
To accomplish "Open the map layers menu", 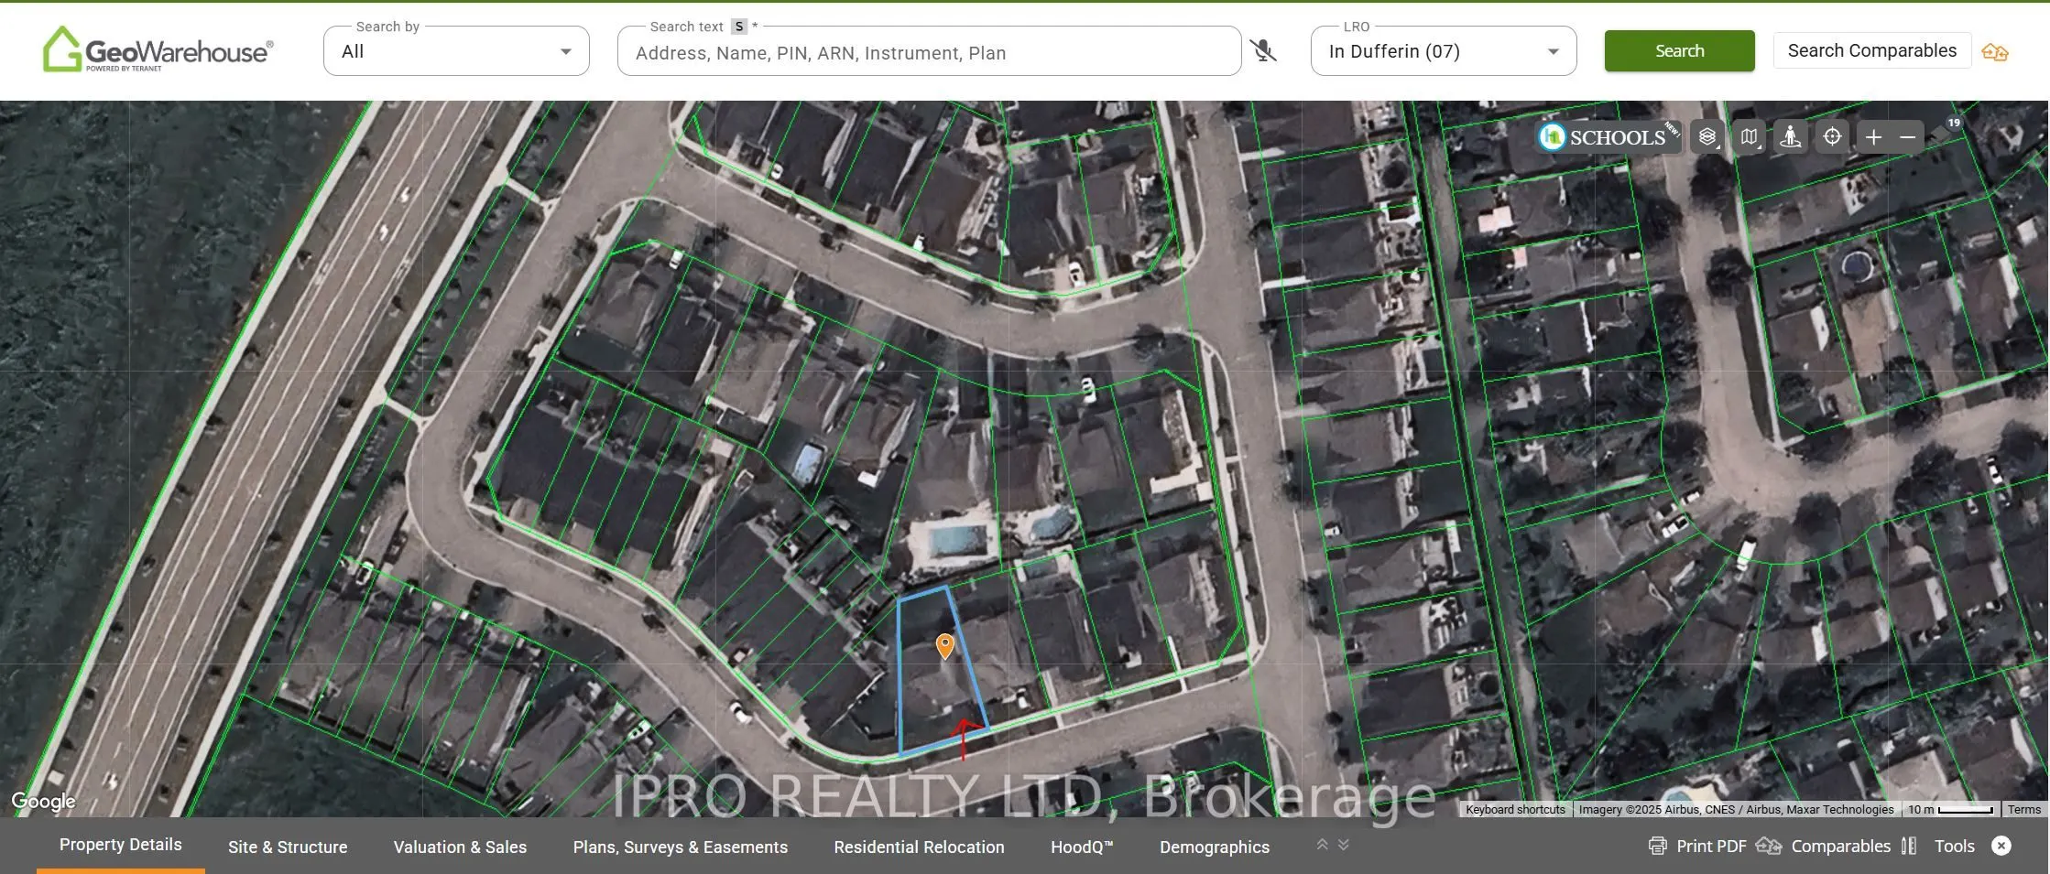I will tap(1707, 137).
